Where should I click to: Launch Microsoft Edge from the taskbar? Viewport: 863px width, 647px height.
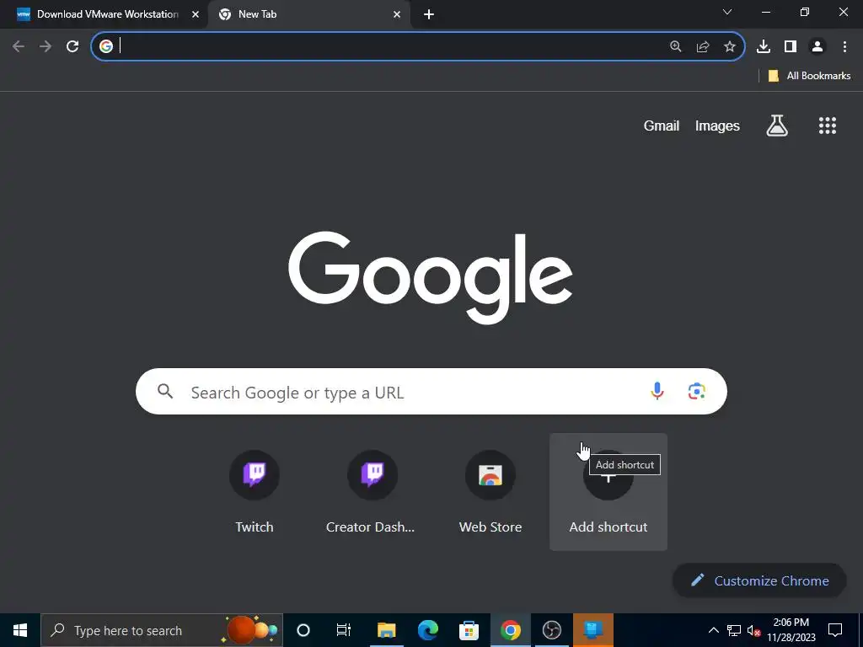pos(427,630)
